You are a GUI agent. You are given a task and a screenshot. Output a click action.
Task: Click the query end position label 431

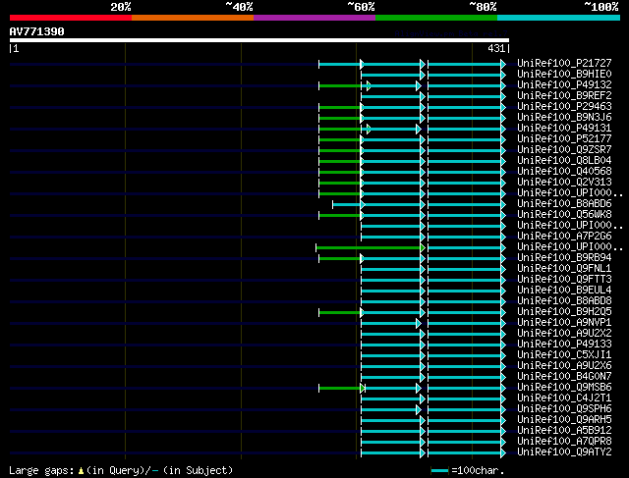tap(498, 48)
